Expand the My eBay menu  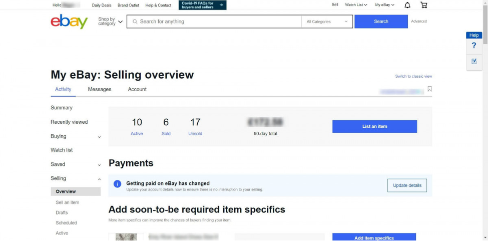point(384,5)
